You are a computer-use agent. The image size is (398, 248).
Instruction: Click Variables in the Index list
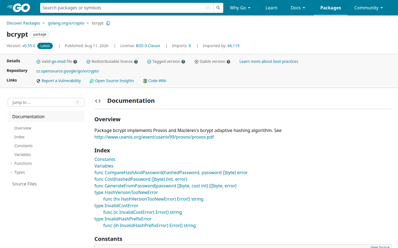[104, 166]
